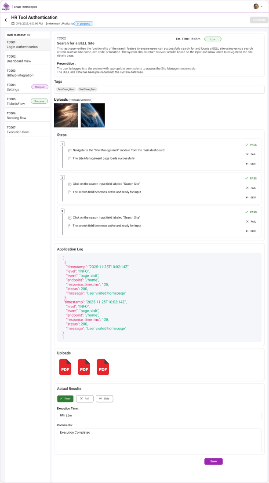The image size is (269, 483).
Task: Mark step 1 as PASS
Action: (x=251, y=144)
